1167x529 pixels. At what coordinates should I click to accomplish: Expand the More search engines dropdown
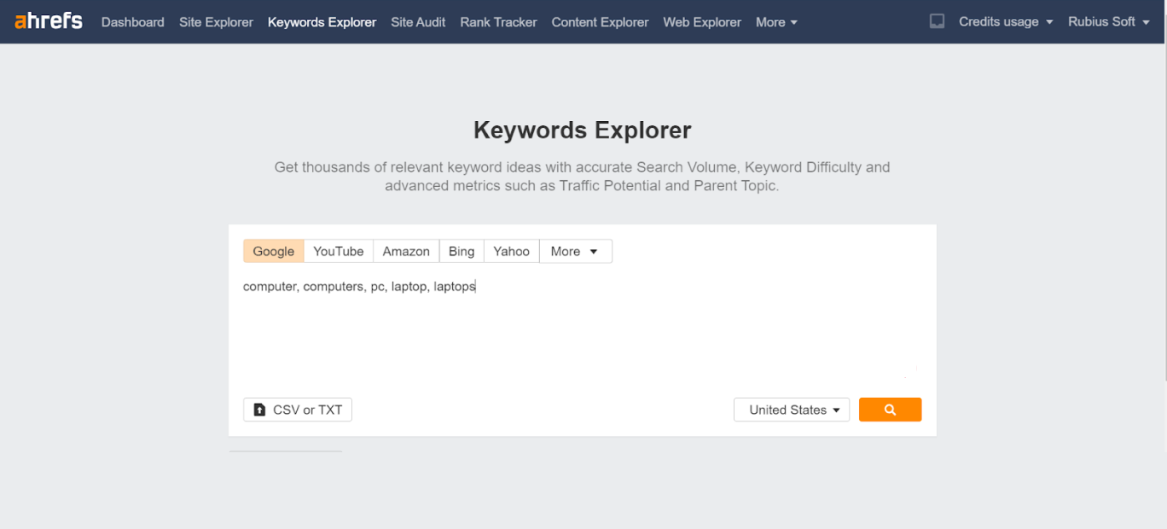click(575, 251)
